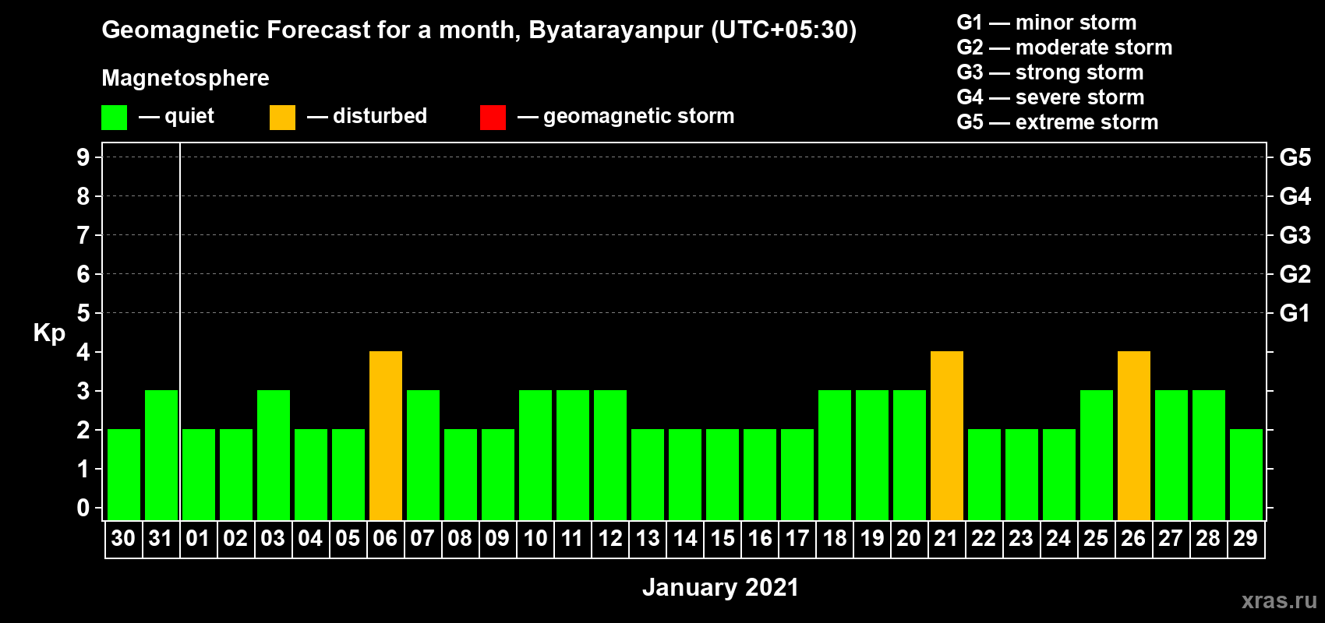Click the green bar for day 12
The width and height of the screenshot is (1325, 623).
tap(610, 455)
